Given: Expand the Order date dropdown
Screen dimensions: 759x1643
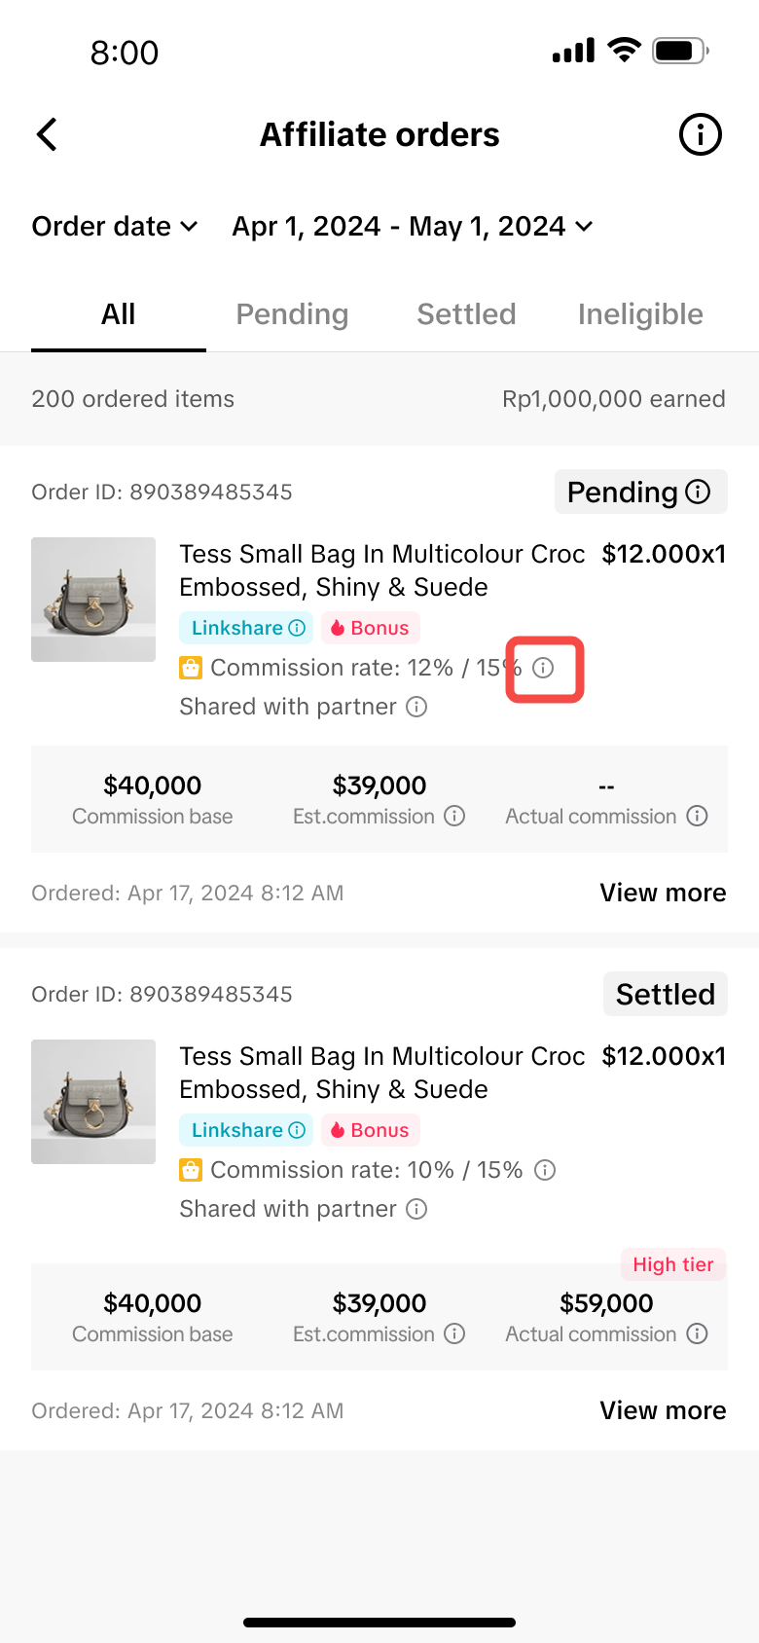Looking at the screenshot, I should pos(115,227).
